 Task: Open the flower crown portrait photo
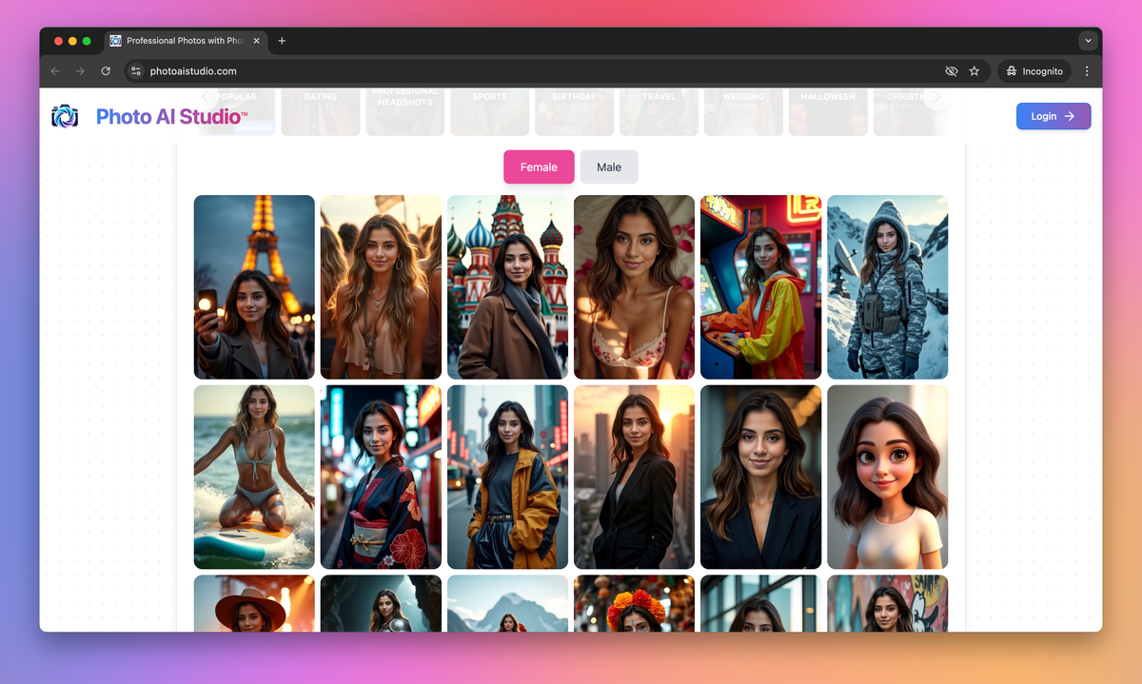634,603
